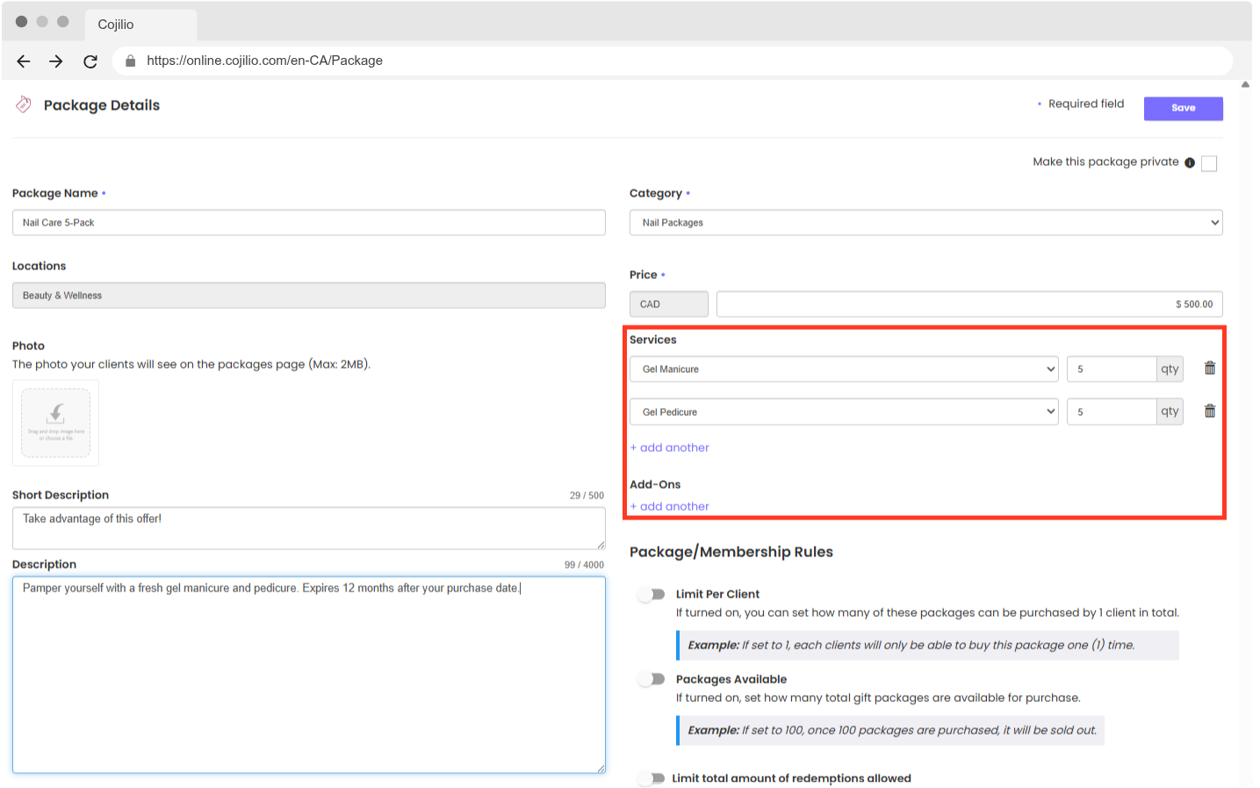The height and width of the screenshot is (788, 1260).
Task: Check Make this package private
Action: coord(1209,163)
